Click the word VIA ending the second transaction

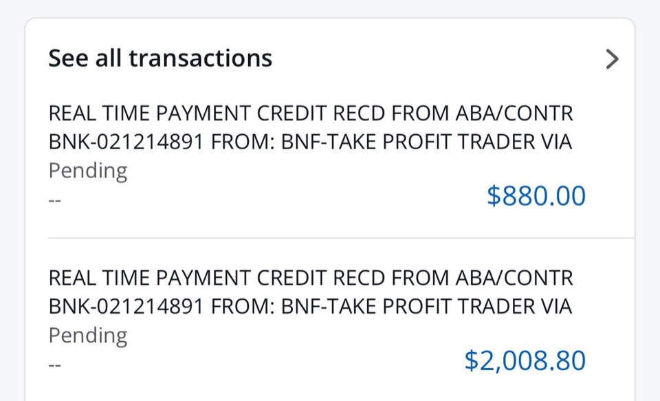pos(555,306)
